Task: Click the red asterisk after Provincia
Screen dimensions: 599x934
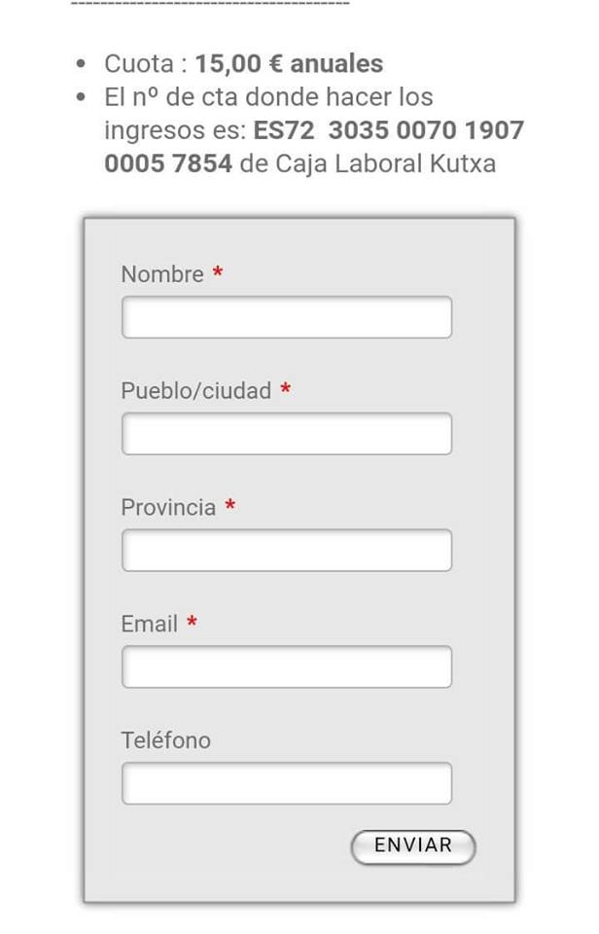Action: pos(229,506)
